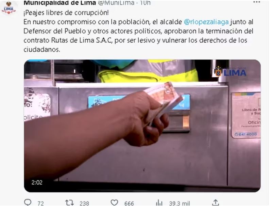
Task: Click the @rlopezaliaga mention link
Action: [x=206, y=22]
